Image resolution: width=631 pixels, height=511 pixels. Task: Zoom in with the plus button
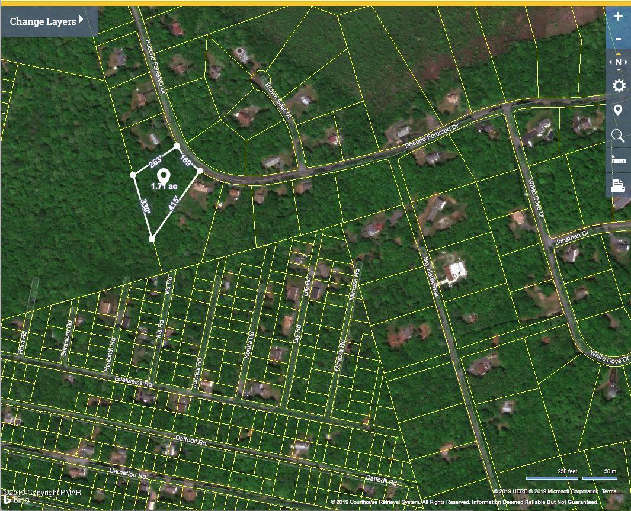[x=618, y=17]
